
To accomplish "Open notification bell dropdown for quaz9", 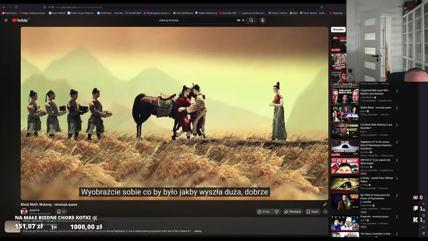I will pyautogui.click(x=61, y=212).
